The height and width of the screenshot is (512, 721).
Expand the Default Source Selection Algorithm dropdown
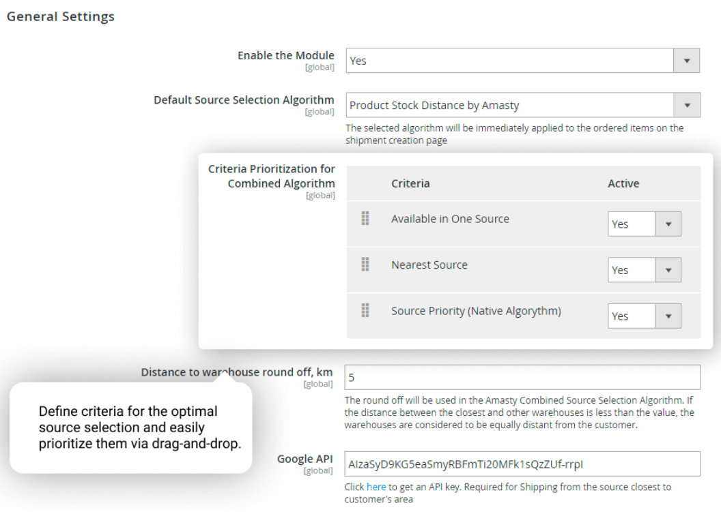point(522,106)
